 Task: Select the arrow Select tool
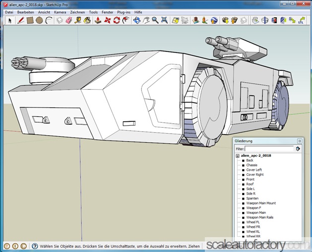10,20
